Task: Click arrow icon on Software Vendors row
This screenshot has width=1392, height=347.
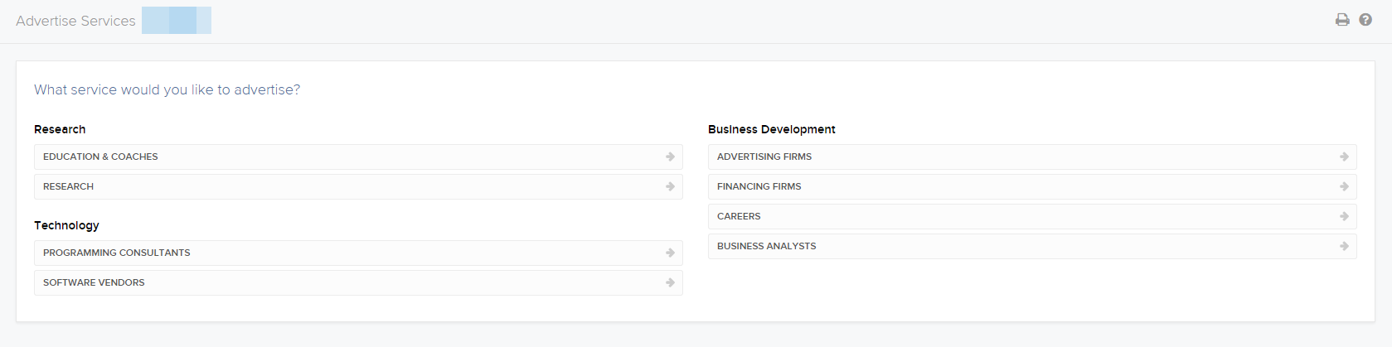Action: [670, 282]
